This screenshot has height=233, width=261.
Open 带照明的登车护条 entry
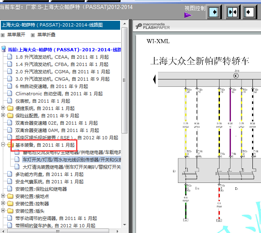click(55, 226)
